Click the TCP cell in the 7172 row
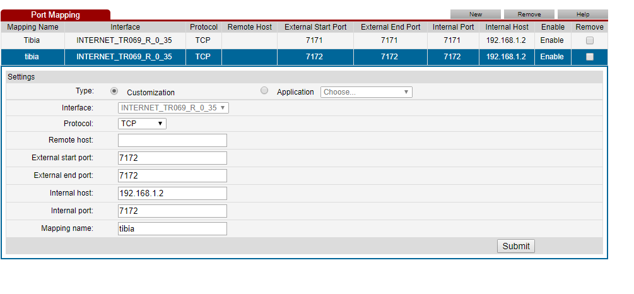Screen dimensions: 634x294 203,57
